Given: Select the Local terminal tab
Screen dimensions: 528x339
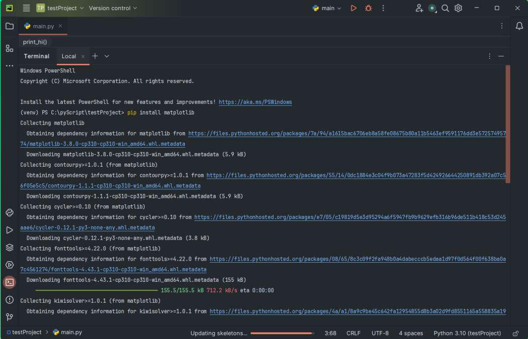Looking at the screenshot, I should tap(69, 56).
